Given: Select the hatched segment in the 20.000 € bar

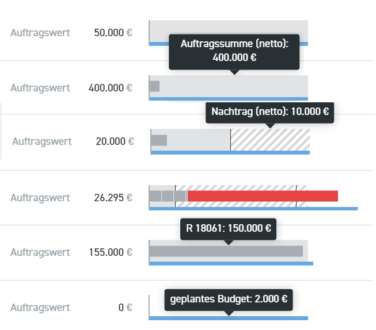Looking at the screenshot, I should pos(270,140).
